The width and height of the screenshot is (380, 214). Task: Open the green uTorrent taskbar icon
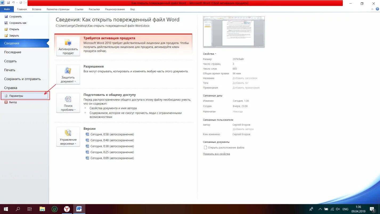click(x=55, y=209)
